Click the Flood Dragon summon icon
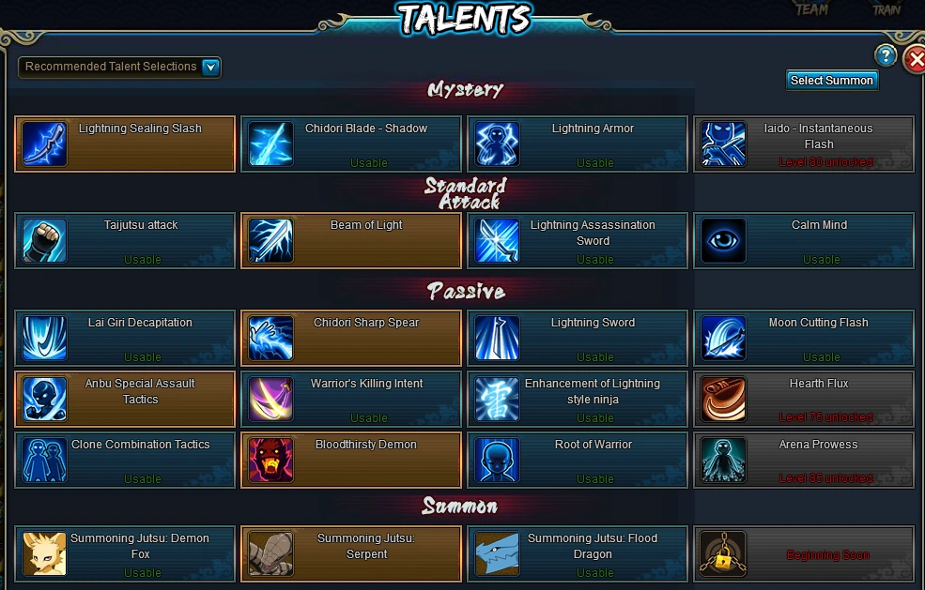925x590 pixels. pos(498,553)
